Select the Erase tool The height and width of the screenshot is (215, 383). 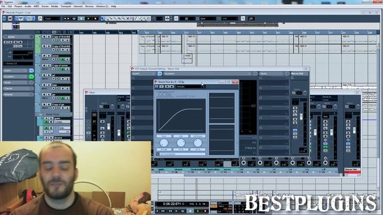point(120,19)
